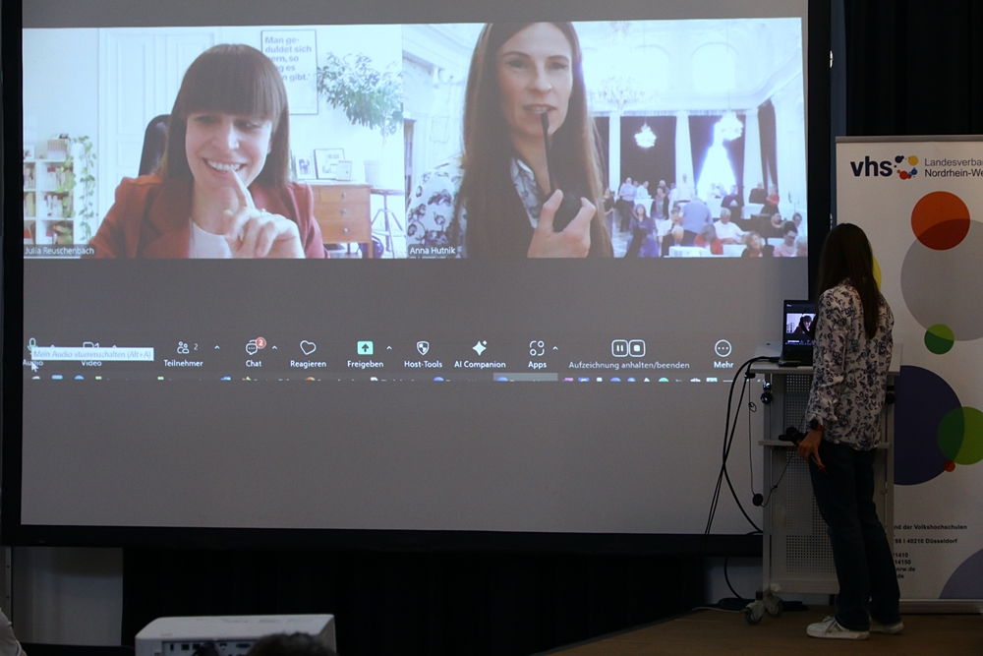Expand the chevron beside Chat
This screenshot has height=656, width=983.
click(274, 348)
